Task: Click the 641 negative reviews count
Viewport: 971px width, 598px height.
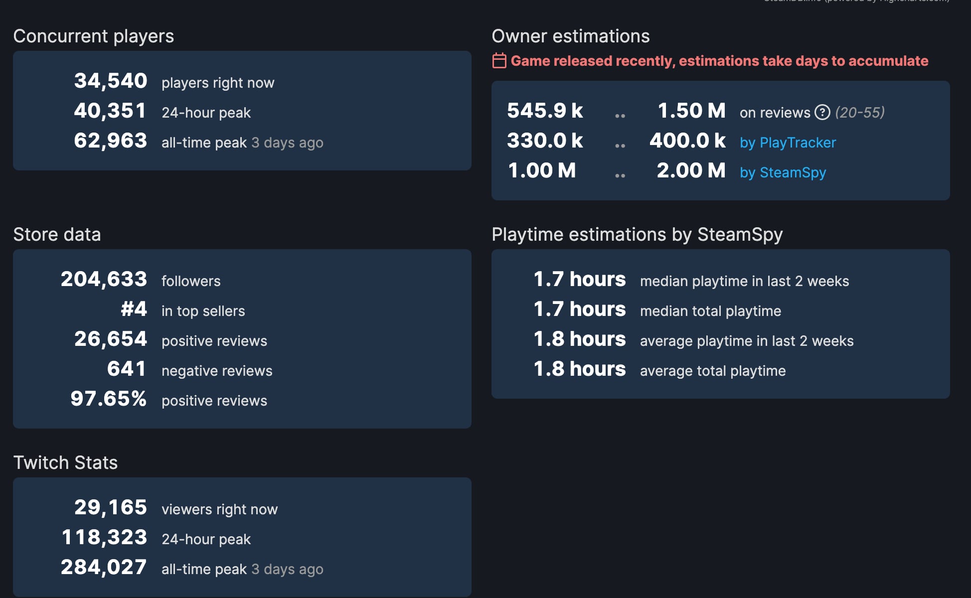Action: [x=127, y=369]
